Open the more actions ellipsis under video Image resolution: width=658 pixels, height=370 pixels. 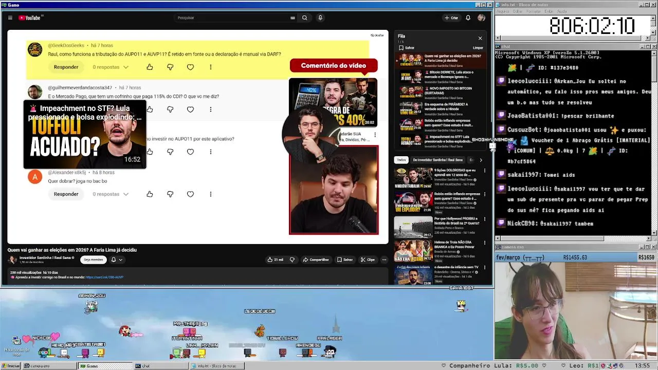point(384,260)
